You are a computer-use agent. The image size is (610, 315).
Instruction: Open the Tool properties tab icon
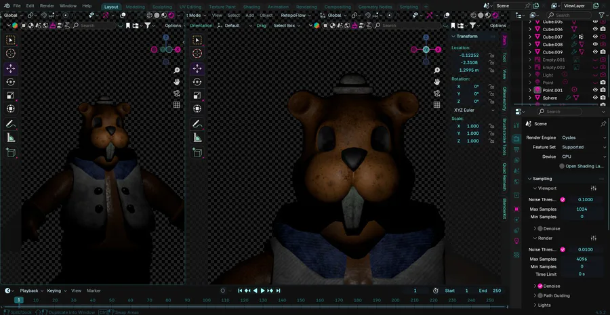516,125
